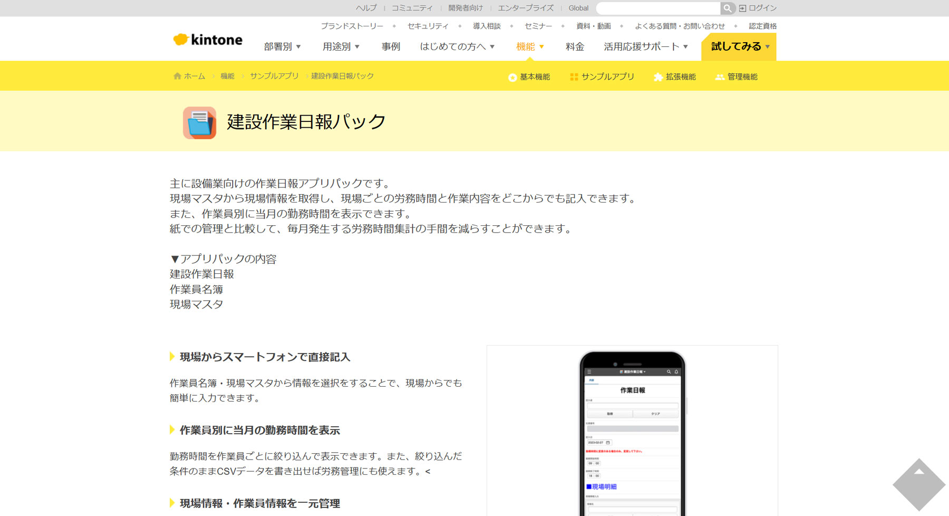Screen dimensions: 949x516
Task: Switch to the サンプルアプリ tab label
Action: coord(608,77)
